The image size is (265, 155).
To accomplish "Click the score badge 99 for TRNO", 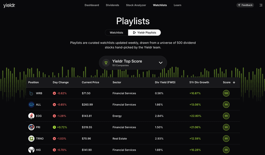I will point(226,138).
